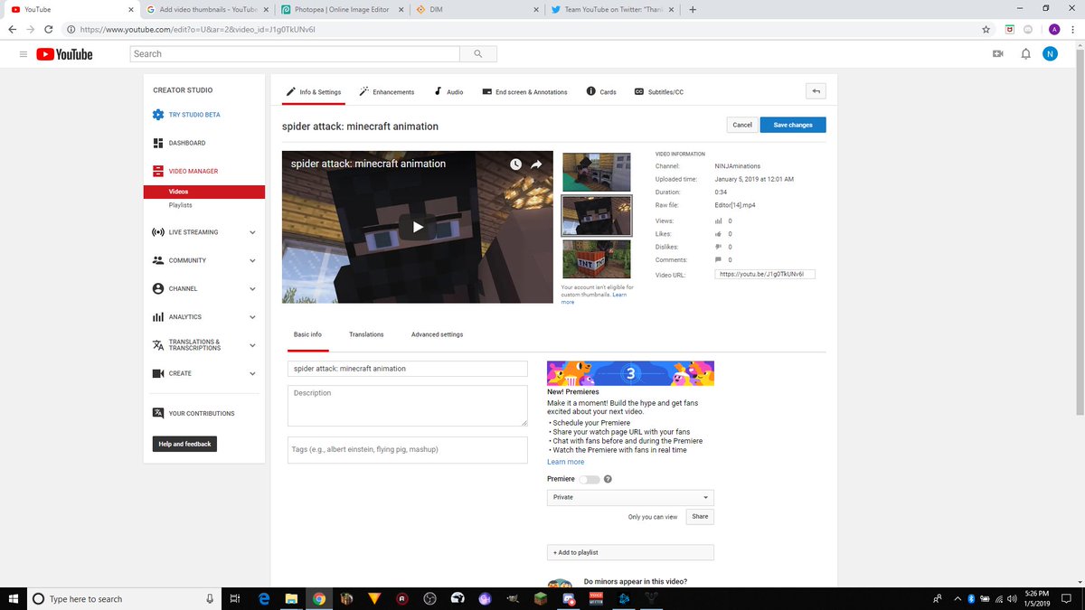The height and width of the screenshot is (610, 1085).
Task: Click the Video URL field
Action: point(764,274)
